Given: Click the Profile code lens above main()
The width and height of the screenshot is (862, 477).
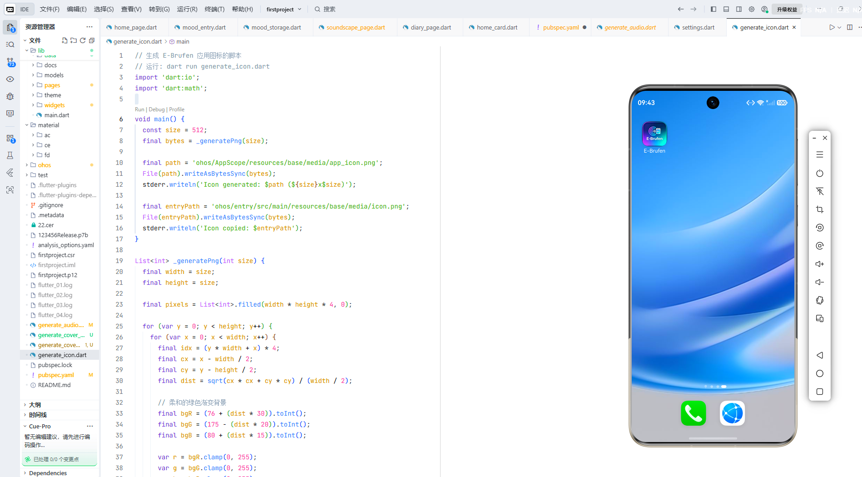Looking at the screenshot, I should pos(177,109).
